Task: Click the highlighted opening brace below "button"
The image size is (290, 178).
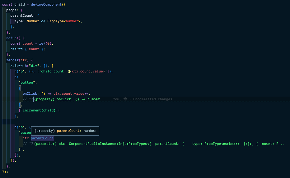Action: (20, 88)
